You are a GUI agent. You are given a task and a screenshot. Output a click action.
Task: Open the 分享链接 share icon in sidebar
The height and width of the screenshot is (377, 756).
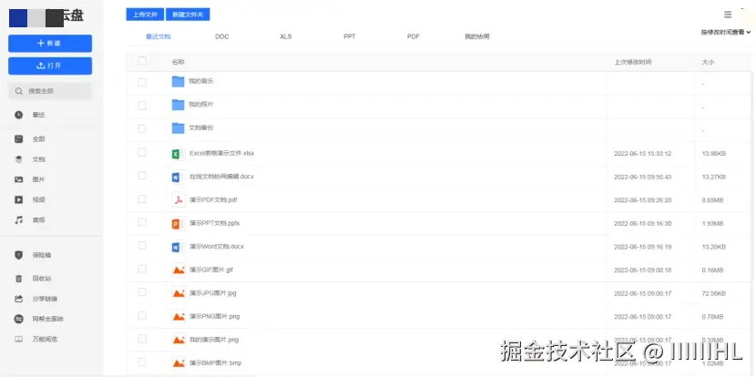point(19,299)
